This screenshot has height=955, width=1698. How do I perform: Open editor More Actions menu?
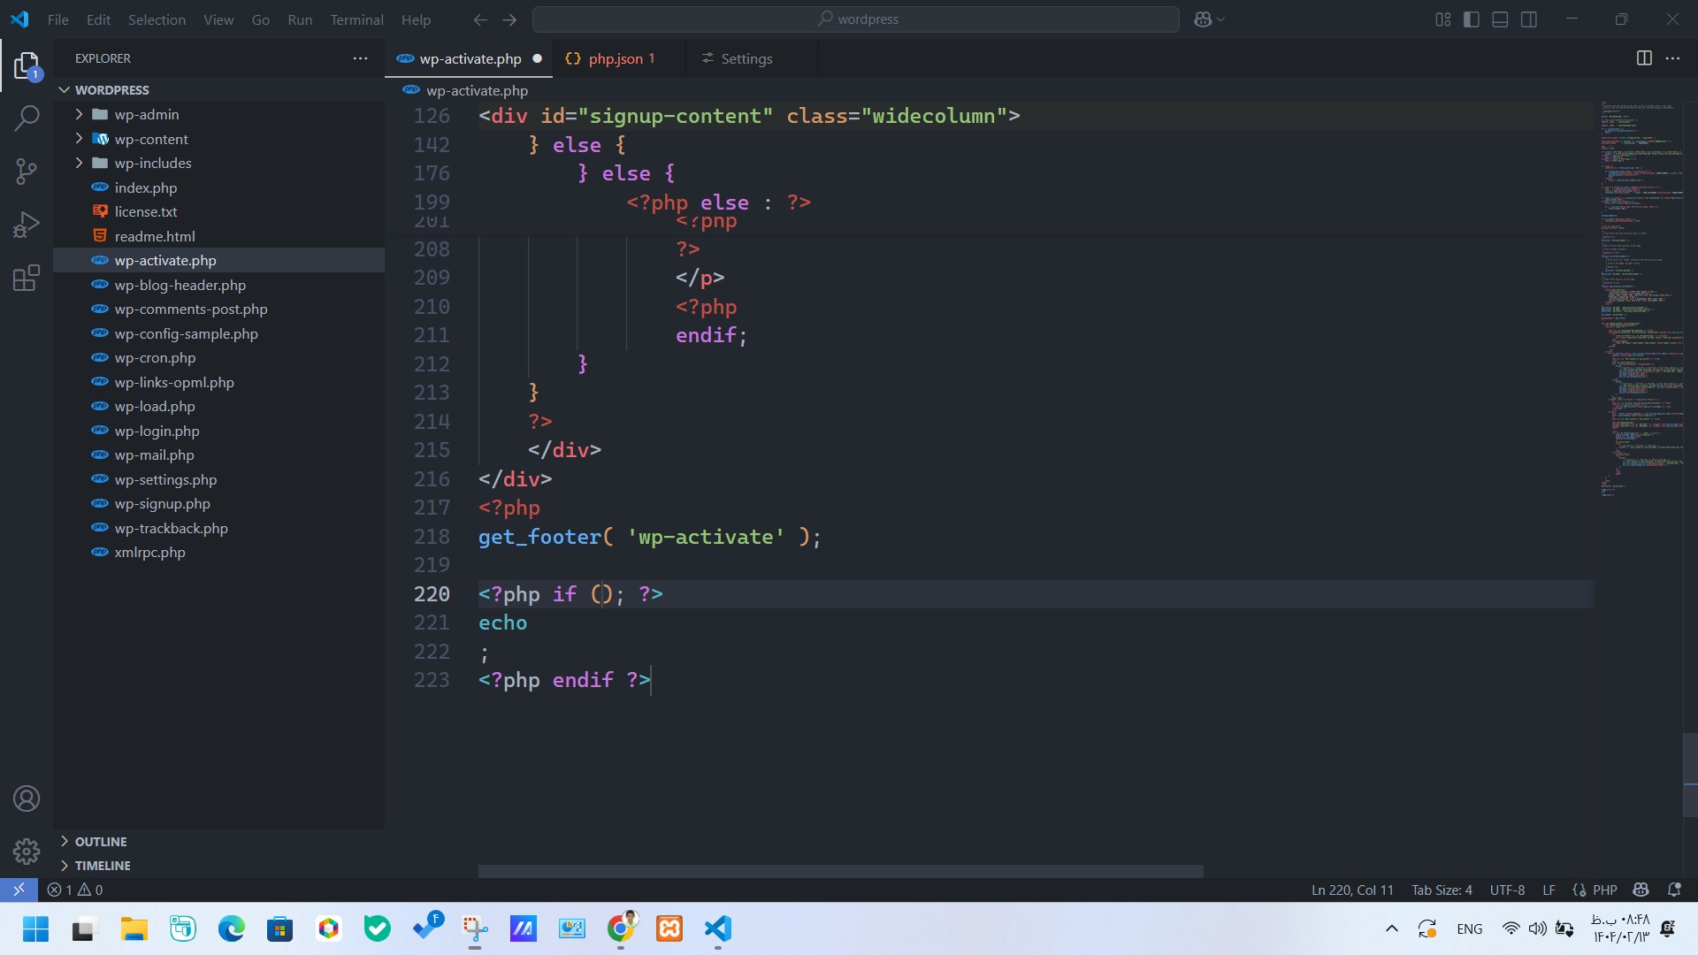[1672, 58]
